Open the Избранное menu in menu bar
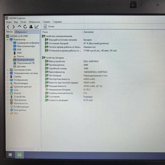The image size is (165, 165). pos(35,22)
